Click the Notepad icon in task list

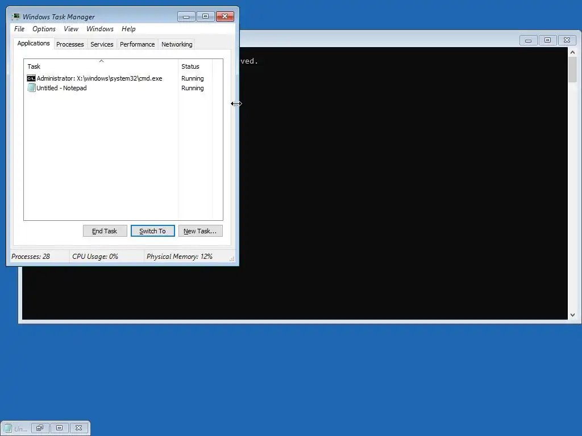tap(31, 88)
